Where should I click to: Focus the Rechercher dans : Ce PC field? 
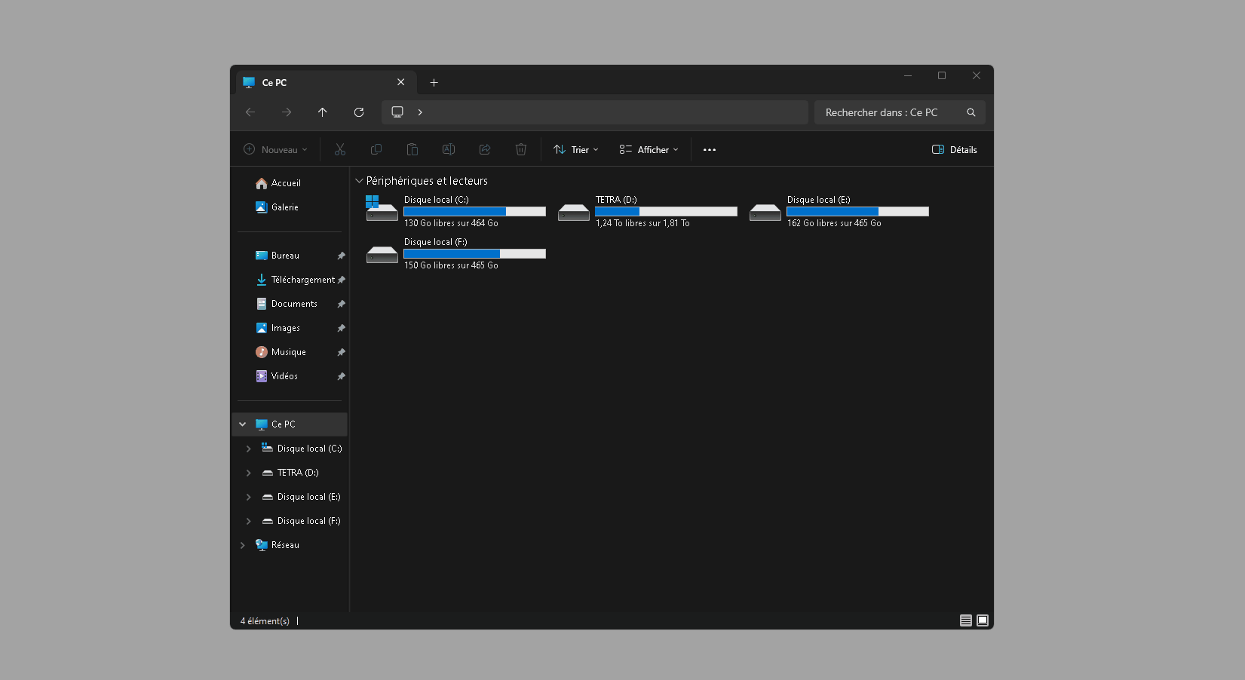pos(900,112)
